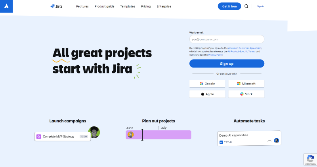Continue with Microsoft button
317x167 pixels.
pyautogui.click(x=246, y=84)
